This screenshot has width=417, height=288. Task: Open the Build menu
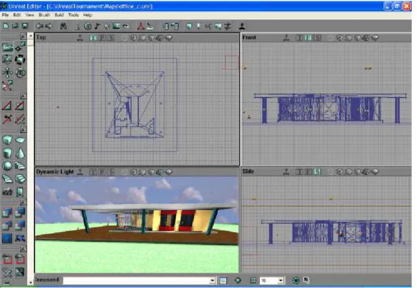tap(59, 15)
